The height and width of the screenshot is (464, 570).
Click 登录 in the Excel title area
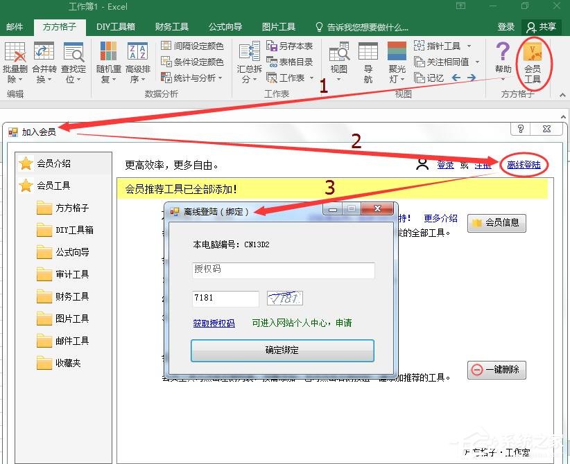tap(506, 26)
